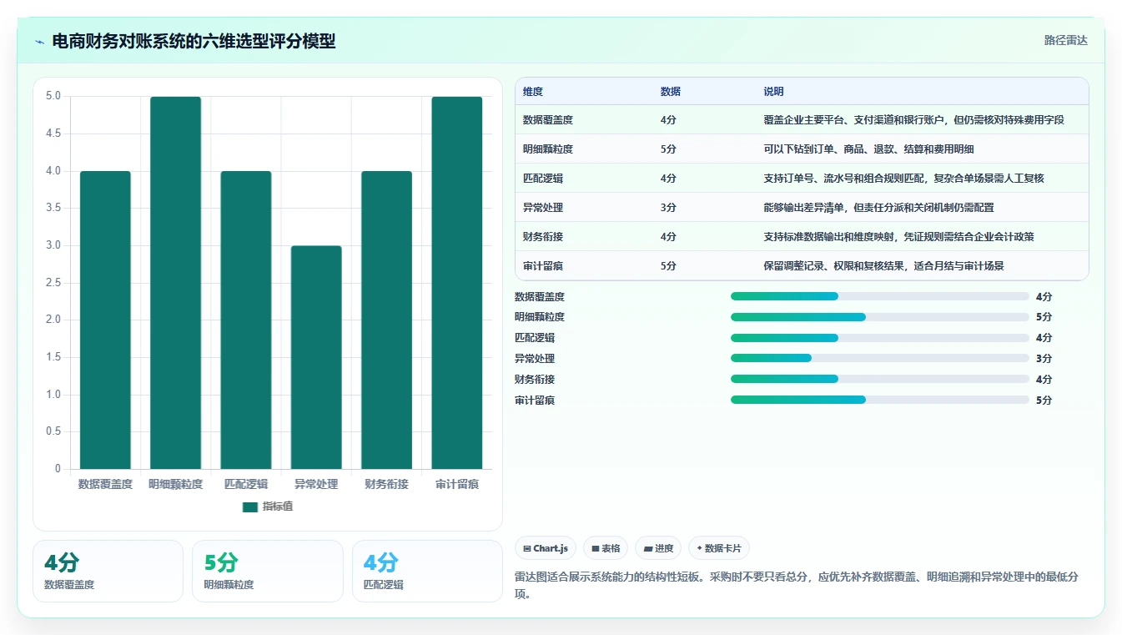Click the 3分 value beside 异常处理 progress

pos(1044,359)
